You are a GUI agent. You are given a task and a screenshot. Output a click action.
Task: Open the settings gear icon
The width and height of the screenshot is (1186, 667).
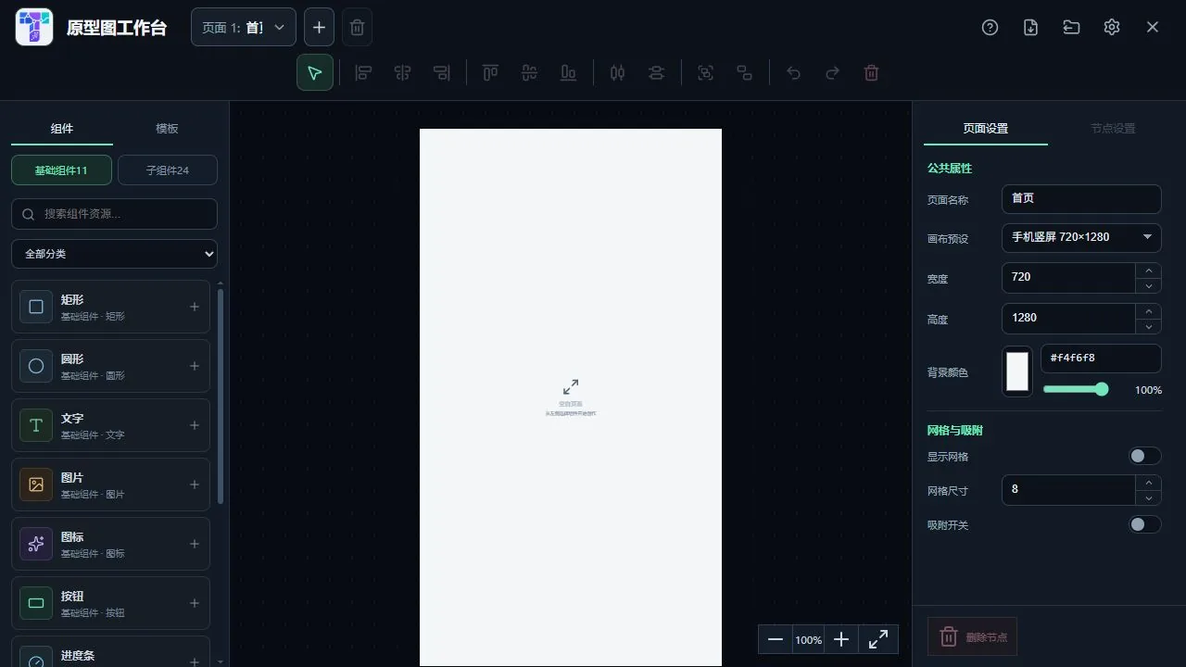pyautogui.click(x=1112, y=28)
